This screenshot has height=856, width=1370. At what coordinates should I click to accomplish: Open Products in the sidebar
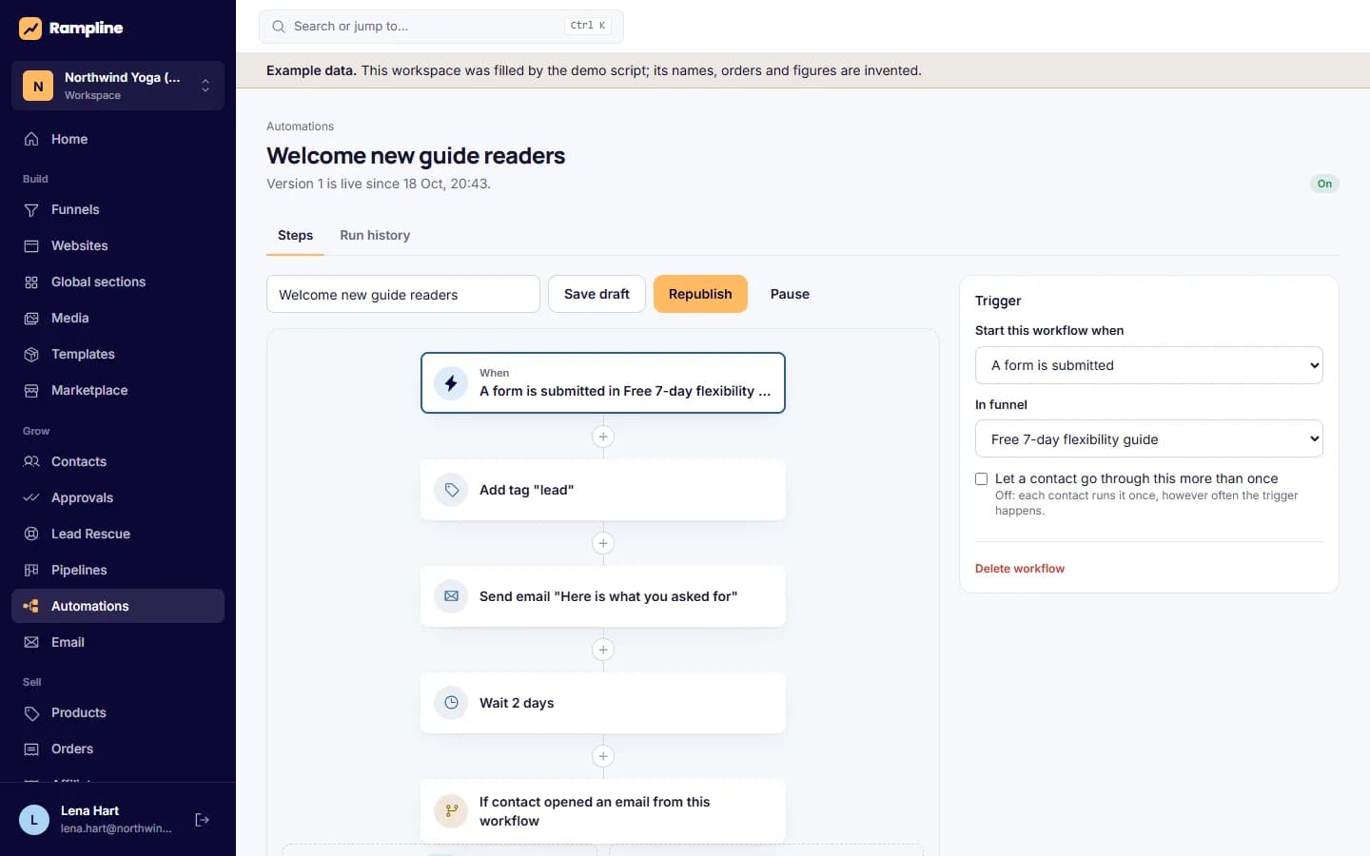[118, 712]
